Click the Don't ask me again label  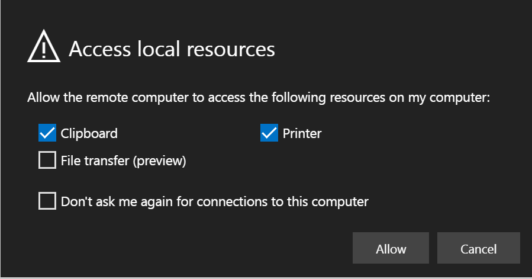point(214,202)
